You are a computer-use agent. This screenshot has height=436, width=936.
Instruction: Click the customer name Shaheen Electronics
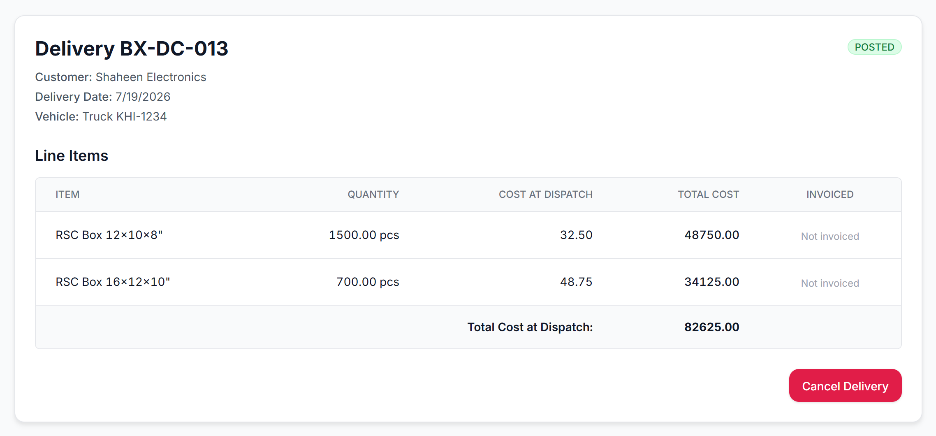pos(151,77)
